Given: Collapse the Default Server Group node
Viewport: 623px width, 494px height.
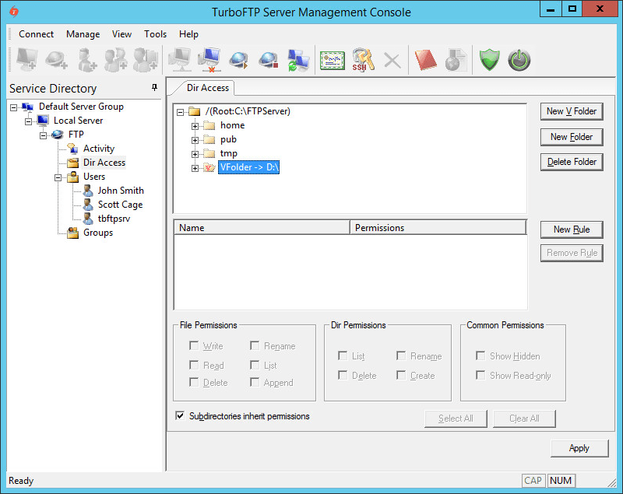Looking at the screenshot, I should point(14,107).
